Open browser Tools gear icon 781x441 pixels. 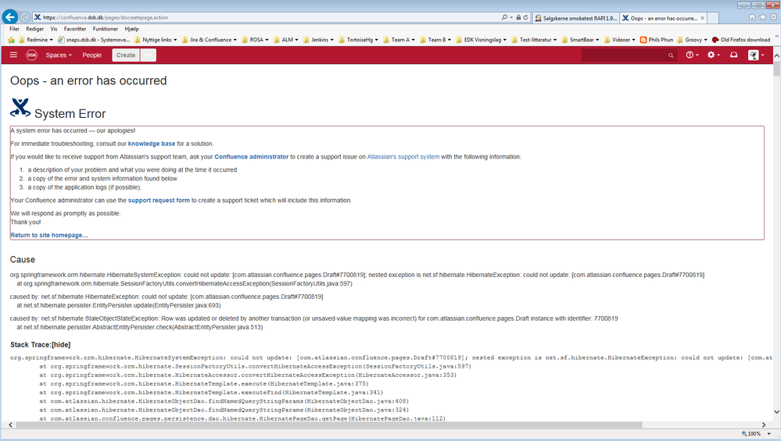(x=773, y=17)
